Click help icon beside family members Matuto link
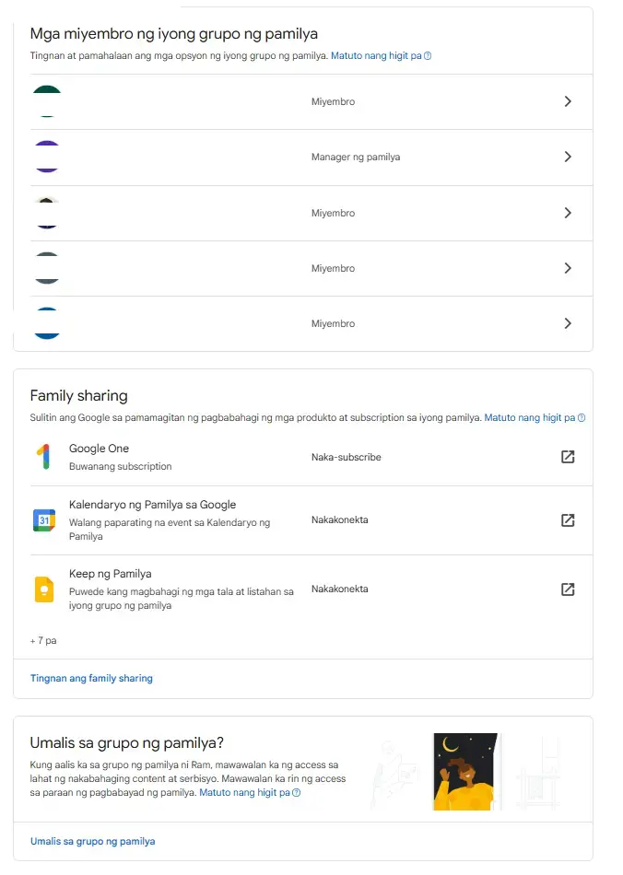The width and height of the screenshot is (623, 875). 428,56
